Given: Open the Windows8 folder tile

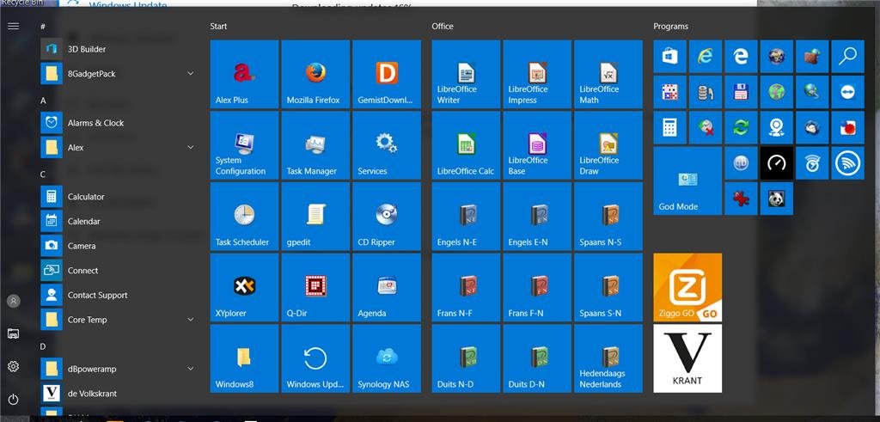Looking at the screenshot, I should pyautogui.click(x=244, y=358).
